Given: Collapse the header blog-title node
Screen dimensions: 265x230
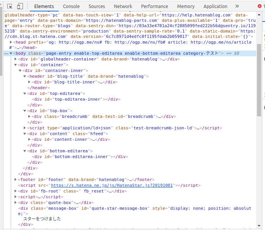Looking at the screenshot, I should [x=25, y=76].
